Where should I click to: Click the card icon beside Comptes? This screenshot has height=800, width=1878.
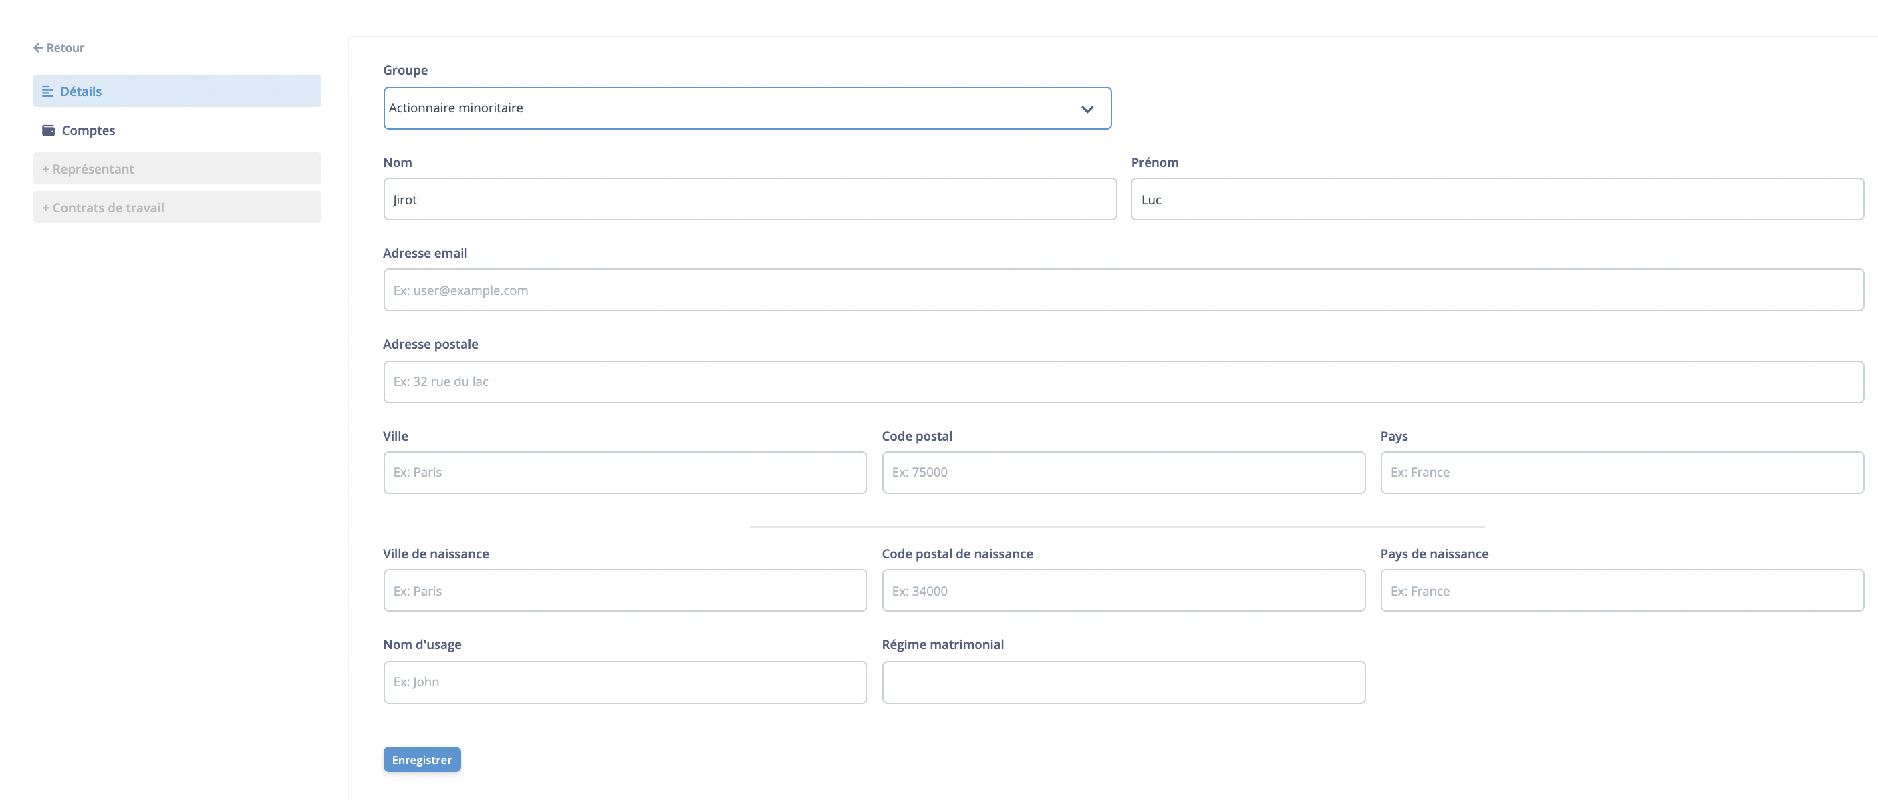point(48,129)
